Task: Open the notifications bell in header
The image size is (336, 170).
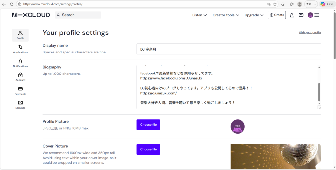Action: (292, 15)
